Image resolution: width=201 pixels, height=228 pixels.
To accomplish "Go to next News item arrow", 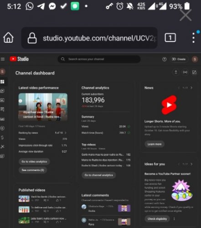I will 191,88.
